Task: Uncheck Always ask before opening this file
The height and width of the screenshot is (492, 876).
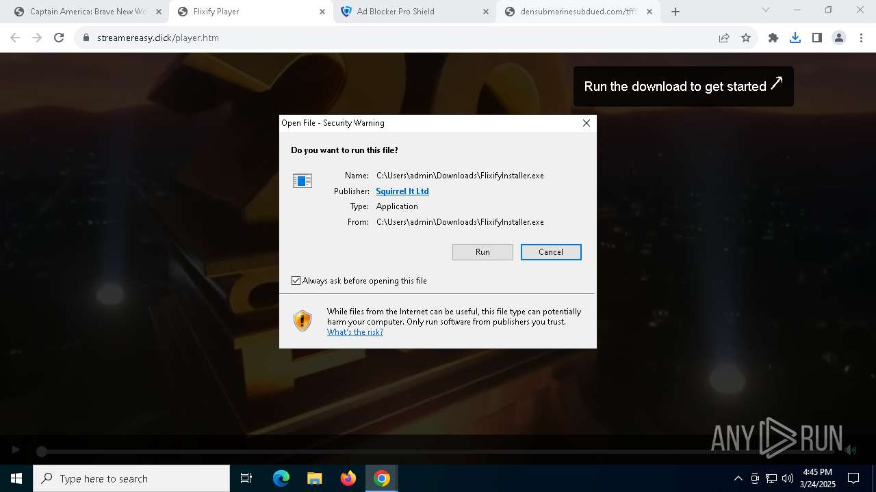Action: click(296, 281)
